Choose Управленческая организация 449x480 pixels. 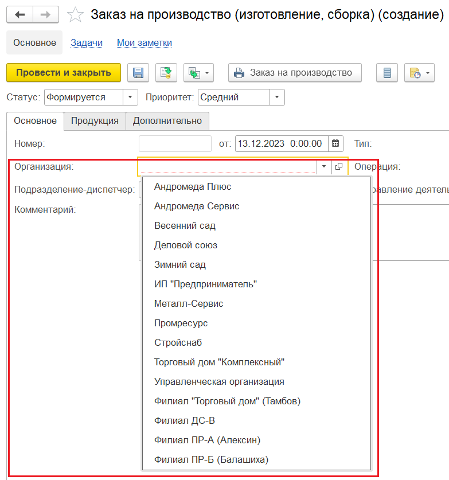pyautogui.click(x=256, y=382)
